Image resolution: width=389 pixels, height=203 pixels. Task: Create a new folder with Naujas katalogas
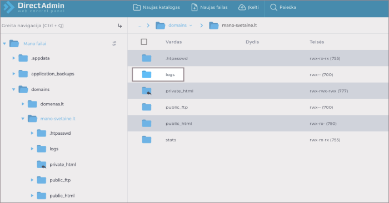(157, 7)
